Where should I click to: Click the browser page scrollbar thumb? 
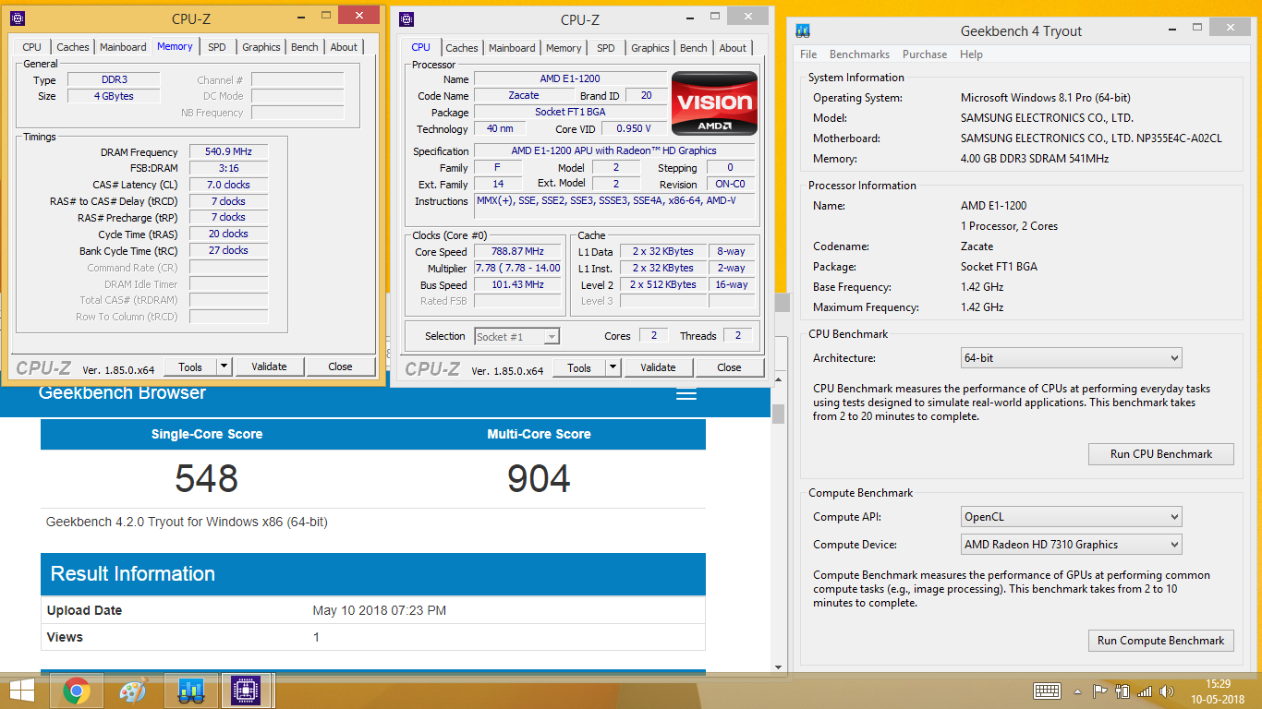(x=778, y=414)
